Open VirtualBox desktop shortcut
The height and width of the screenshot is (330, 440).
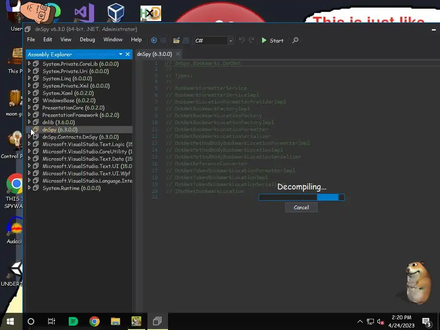point(116,12)
